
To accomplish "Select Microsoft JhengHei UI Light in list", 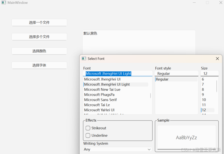I will tap(116, 84).
